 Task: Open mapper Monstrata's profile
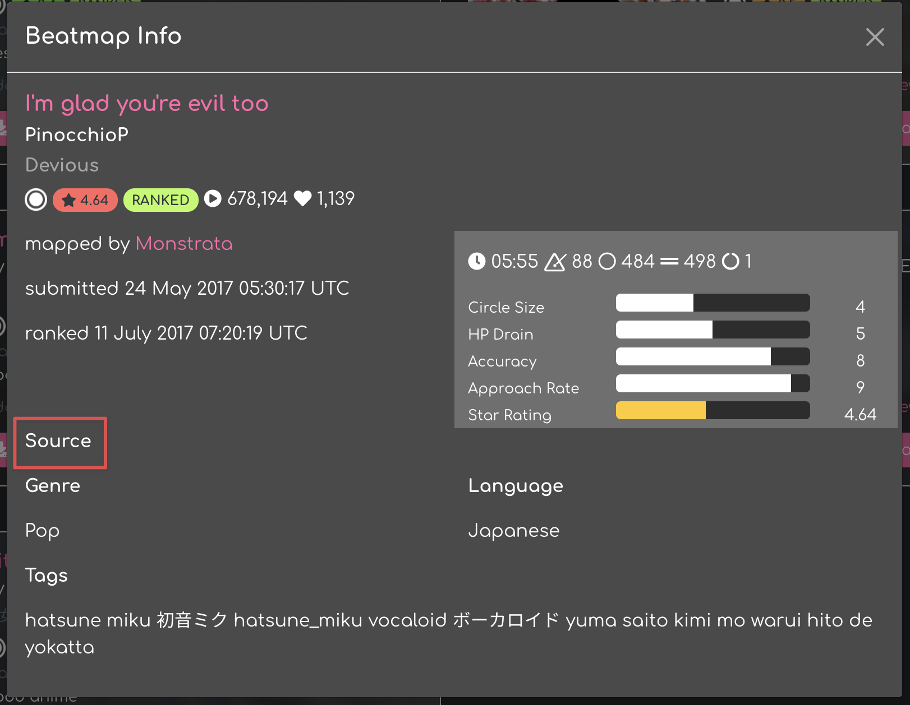pyautogui.click(x=184, y=244)
